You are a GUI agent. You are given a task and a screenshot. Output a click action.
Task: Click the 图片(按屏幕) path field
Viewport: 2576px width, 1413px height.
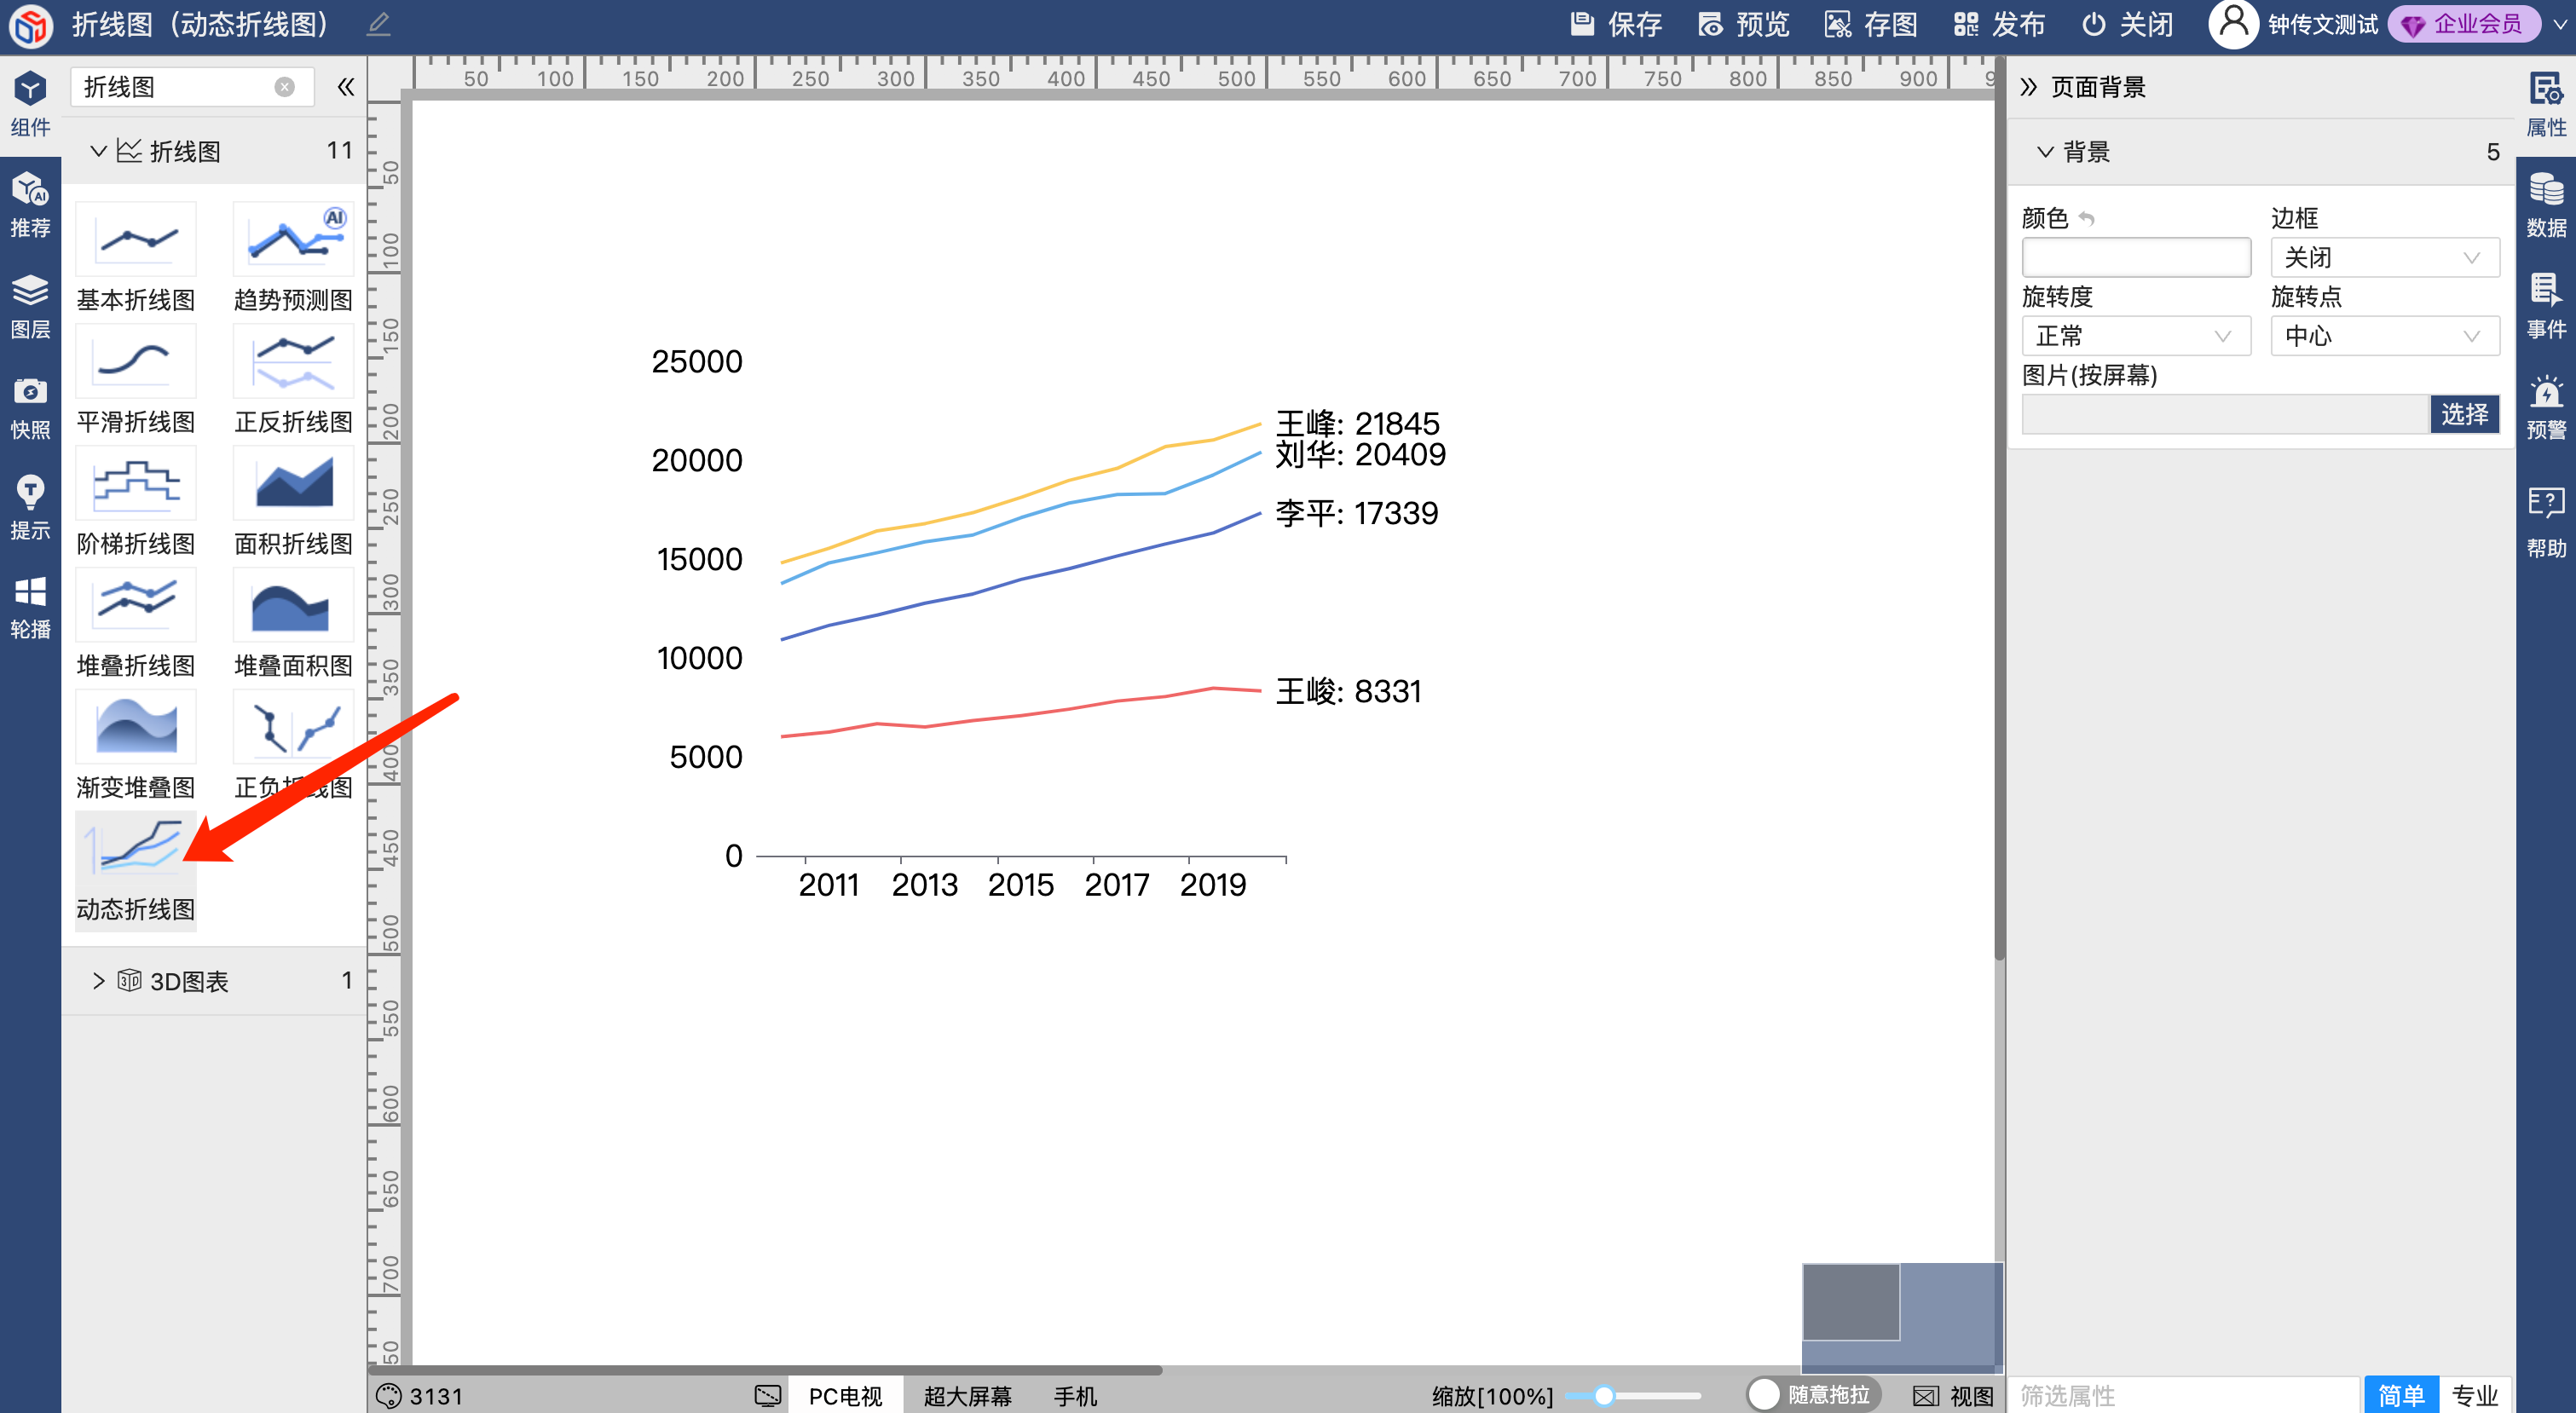click(x=2225, y=414)
